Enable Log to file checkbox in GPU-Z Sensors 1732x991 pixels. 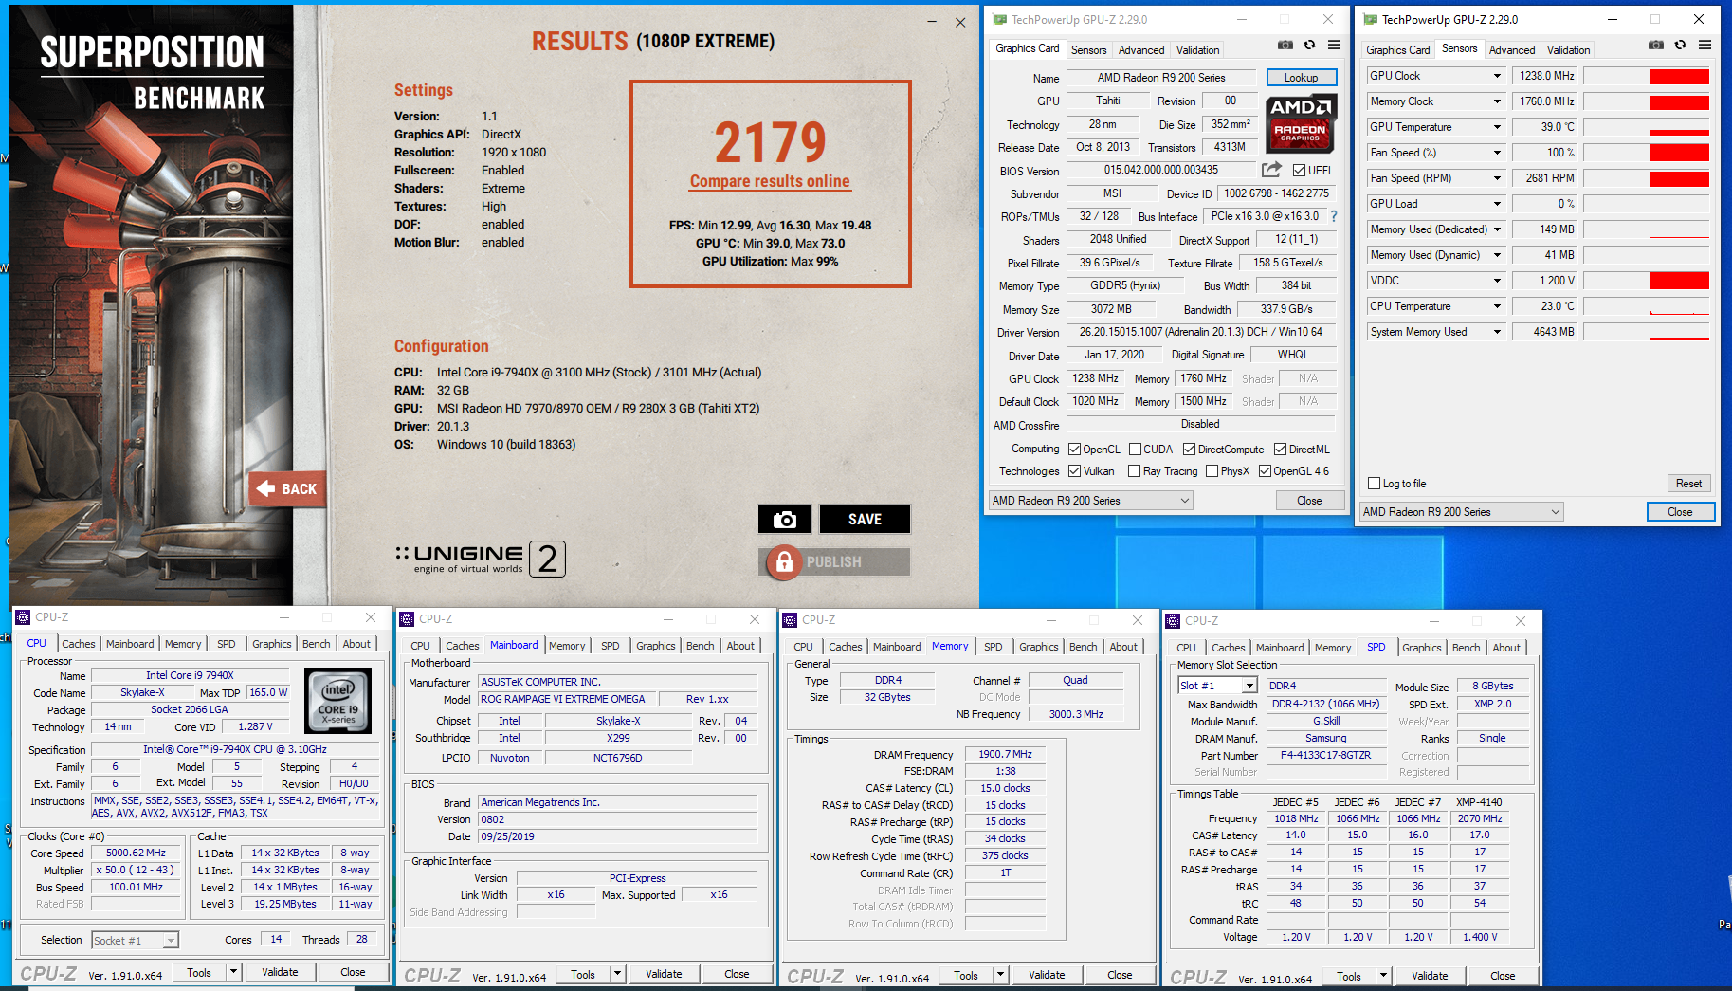pyautogui.click(x=1374, y=484)
